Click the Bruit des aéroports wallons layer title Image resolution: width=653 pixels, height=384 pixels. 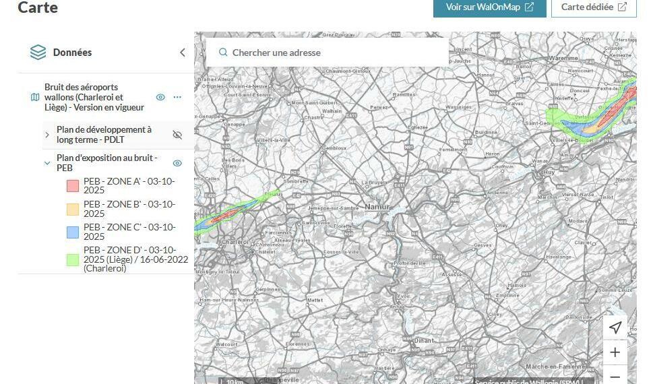[94, 97]
